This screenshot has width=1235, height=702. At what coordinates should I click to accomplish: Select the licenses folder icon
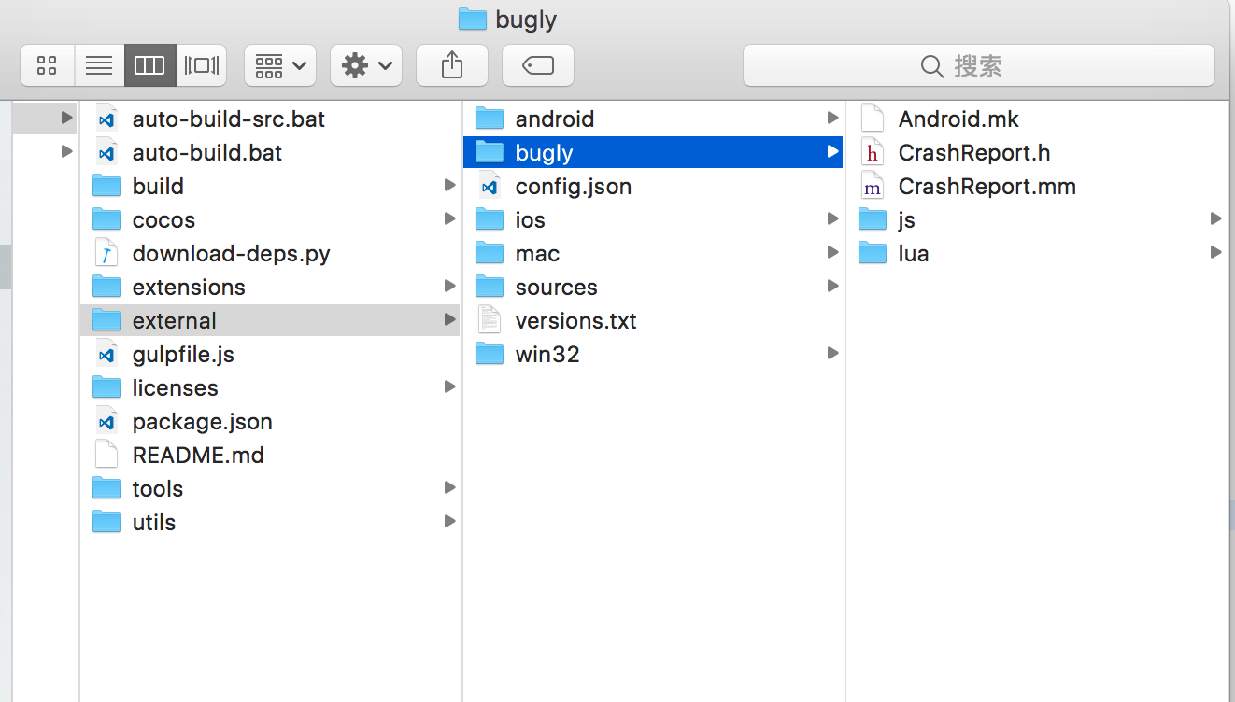(106, 388)
